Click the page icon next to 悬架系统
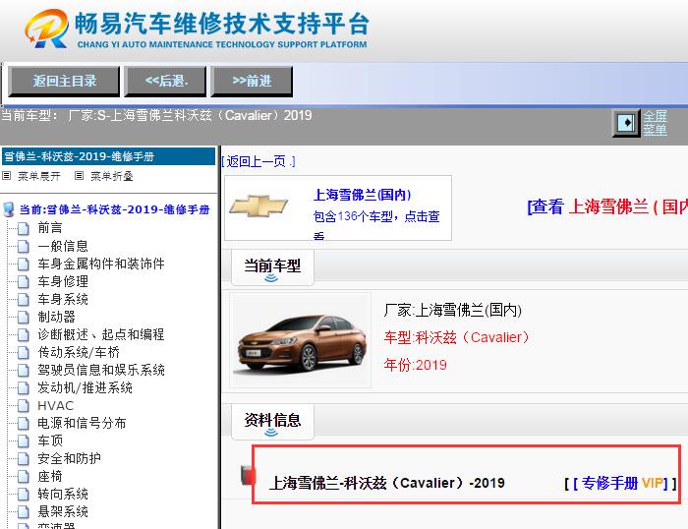 click(24, 512)
